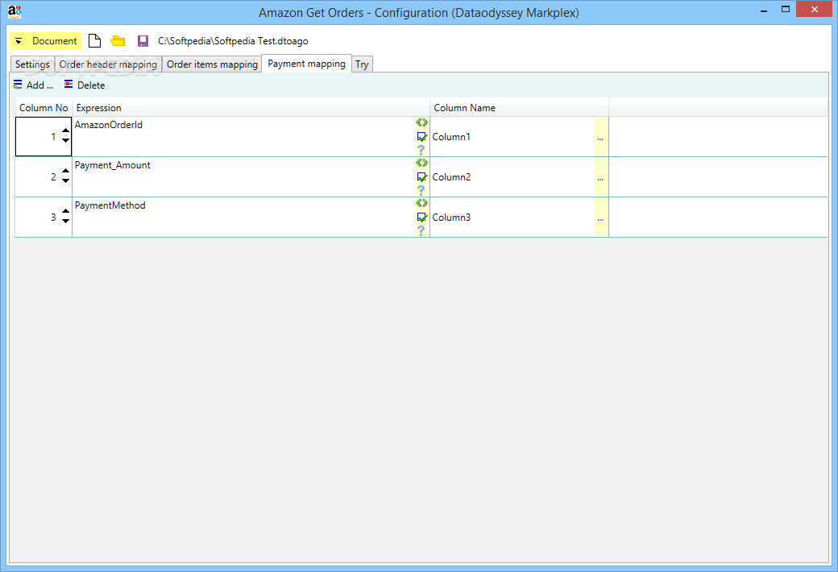Click the Add ... button
Image resolution: width=838 pixels, height=572 pixels.
pyautogui.click(x=33, y=85)
